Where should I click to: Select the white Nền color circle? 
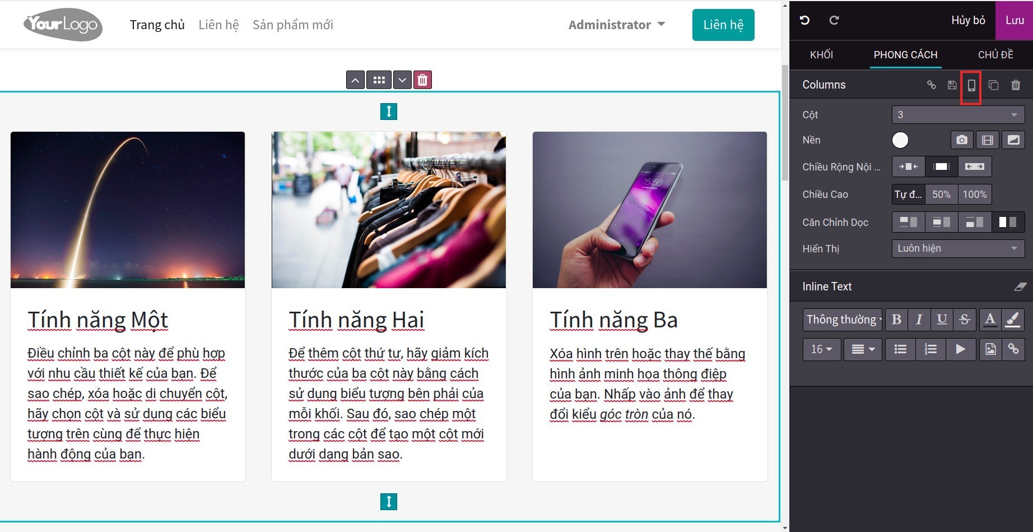point(900,140)
